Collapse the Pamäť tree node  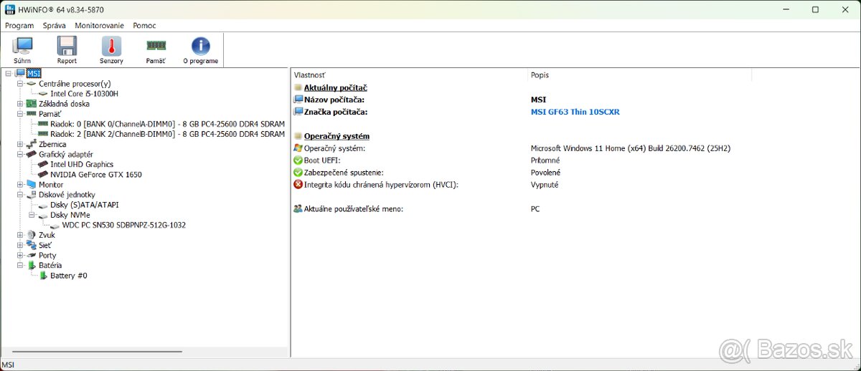click(x=20, y=114)
